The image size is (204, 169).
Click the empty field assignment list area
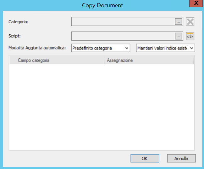pyautogui.click(x=102, y=107)
